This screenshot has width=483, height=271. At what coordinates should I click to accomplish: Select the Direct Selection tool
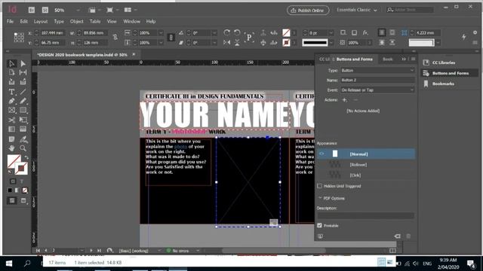[23, 63]
